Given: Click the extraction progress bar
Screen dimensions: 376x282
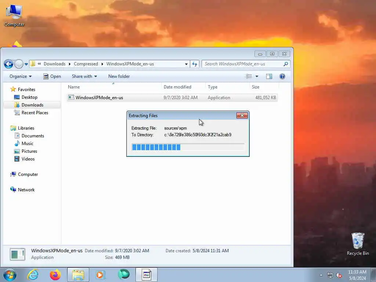Looking at the screenshot, I should point(188,147).
